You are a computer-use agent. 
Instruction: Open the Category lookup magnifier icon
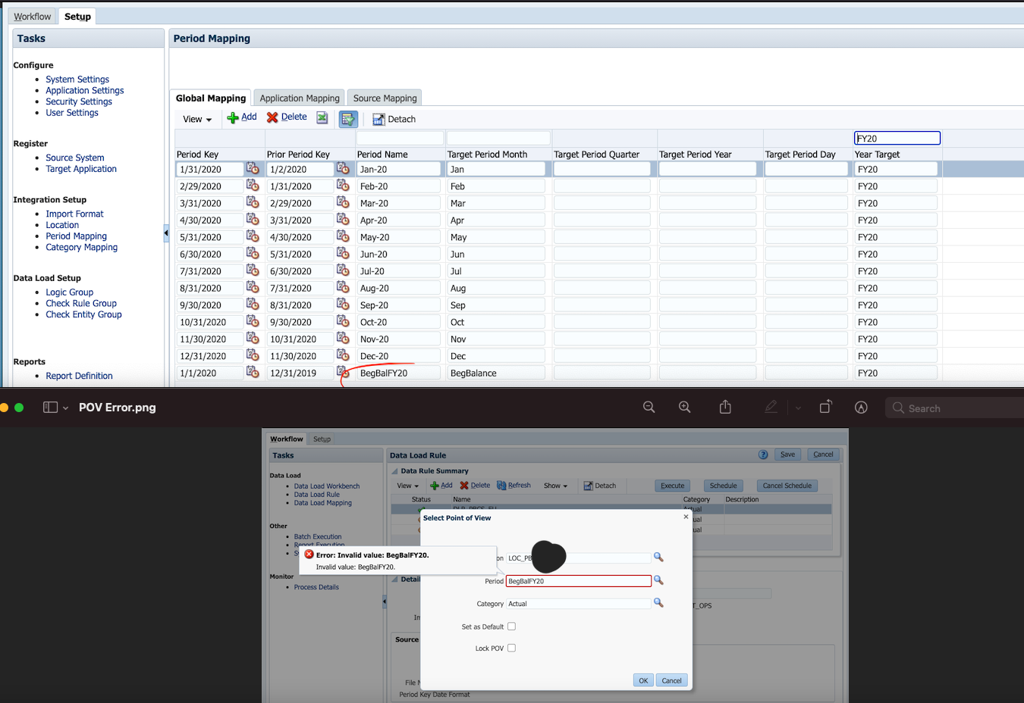(658, 603)
